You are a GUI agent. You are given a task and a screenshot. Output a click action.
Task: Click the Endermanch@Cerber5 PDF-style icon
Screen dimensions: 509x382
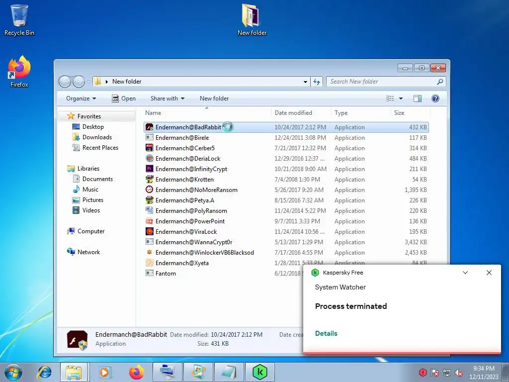click(x=149, y=148)
